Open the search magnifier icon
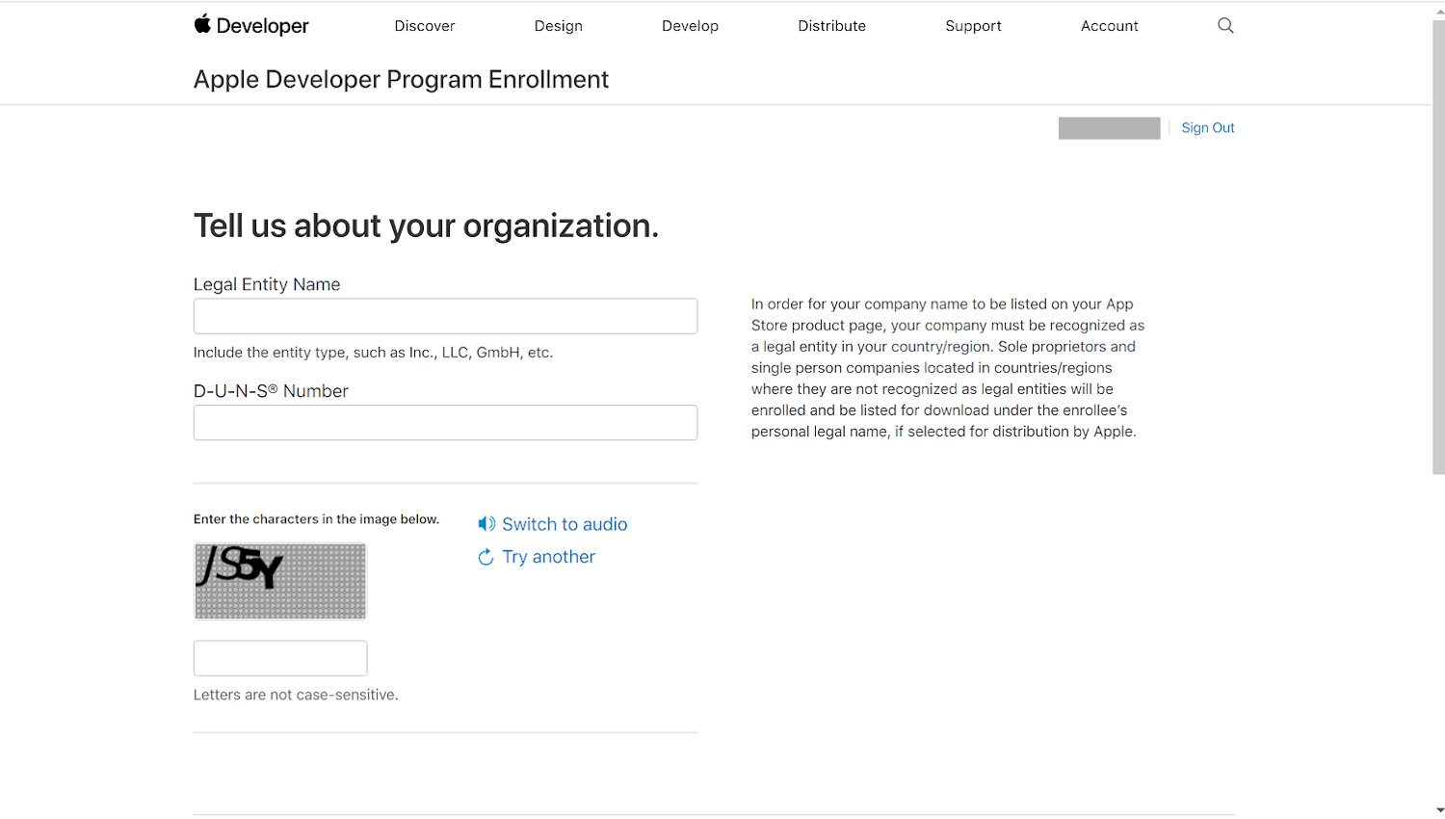This screenshot has width=1445, height=819. click(1225, 25)
